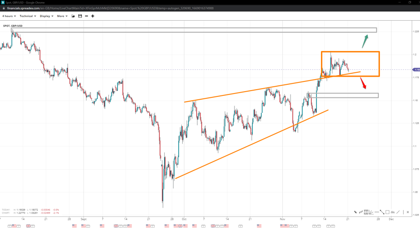Open the More options menu
The image size is (420, 228).
[x=62, y=16]
